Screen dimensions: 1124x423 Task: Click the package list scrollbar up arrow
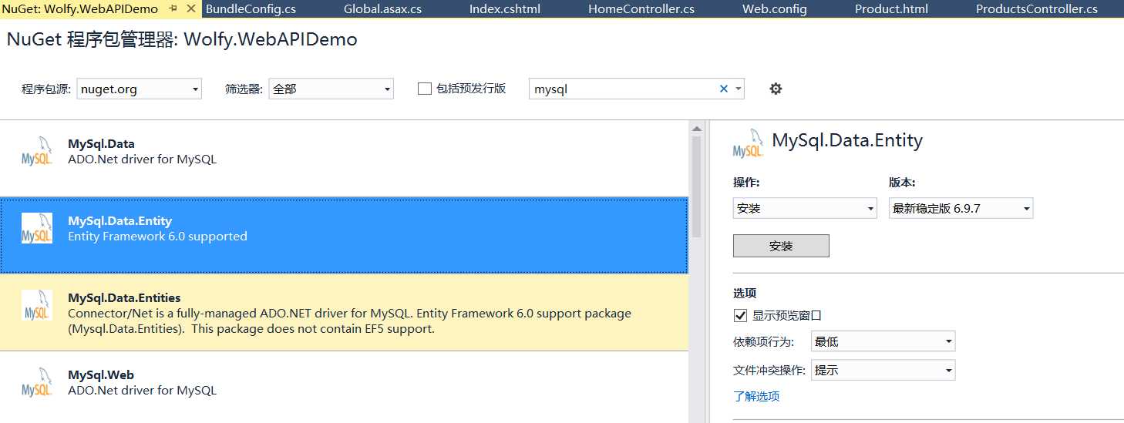point(697,129)
